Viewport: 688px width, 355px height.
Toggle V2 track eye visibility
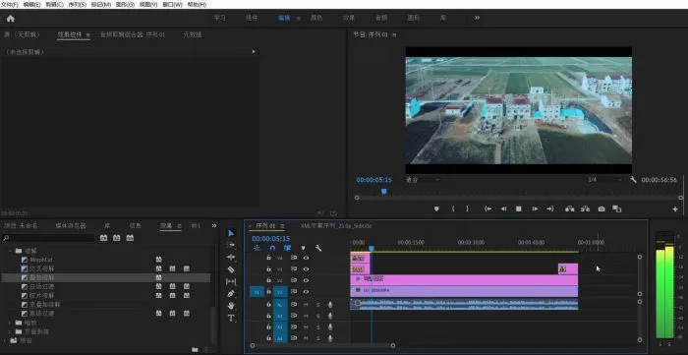coord(306,280)
